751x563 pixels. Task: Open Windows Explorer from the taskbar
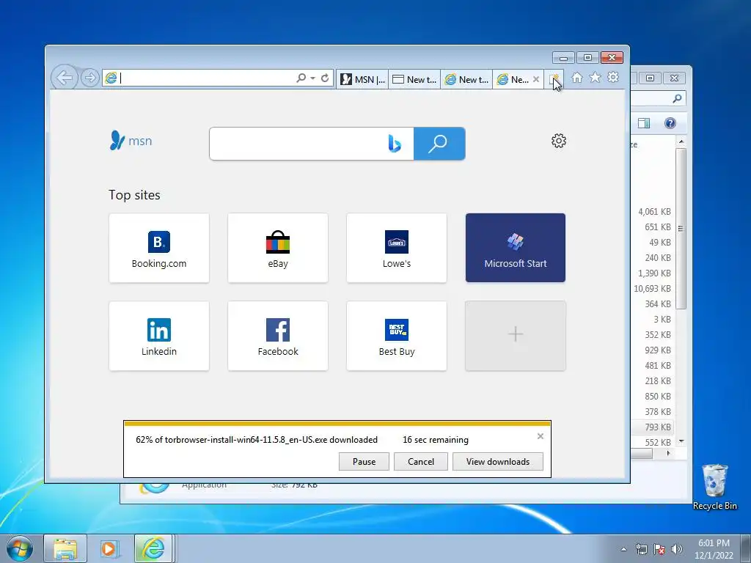(x=65, y=549)
